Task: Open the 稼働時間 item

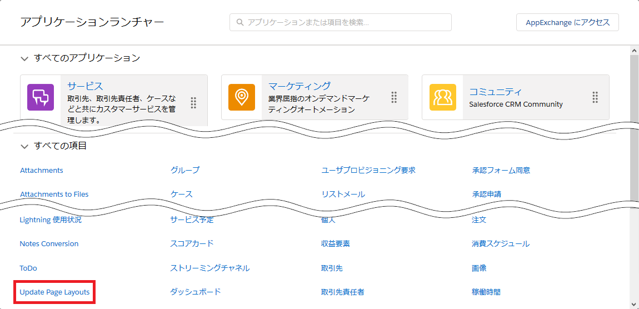Action: click(486, 292)
